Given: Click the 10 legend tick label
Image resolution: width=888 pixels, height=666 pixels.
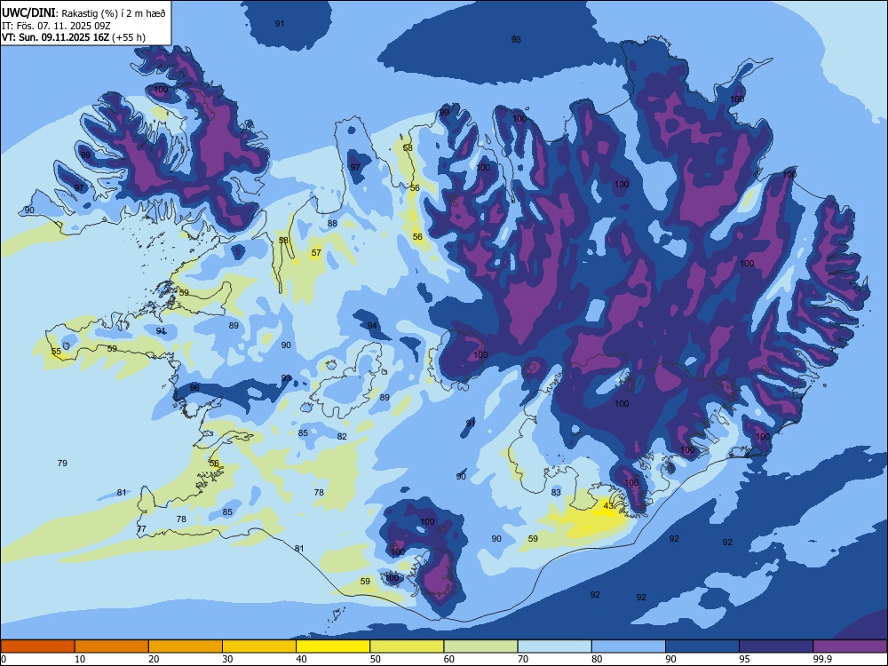Looking at the screenshot, I should tap(80, 659).
